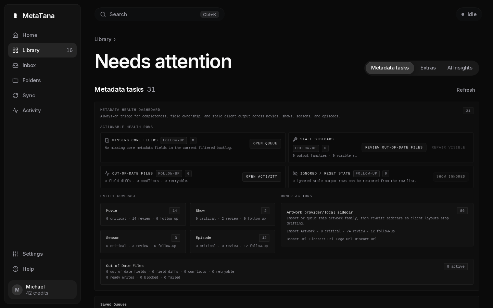Screen dimensions: 493x308
Task: Open Folders from the sidebar
Action: click(42, 80)
